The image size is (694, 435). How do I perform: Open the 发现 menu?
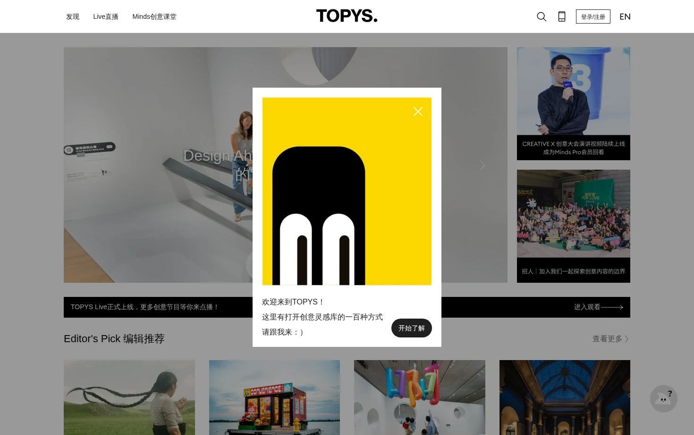[73, 16]
